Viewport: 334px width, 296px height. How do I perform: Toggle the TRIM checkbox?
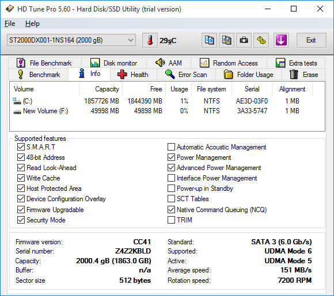[171, 220]
